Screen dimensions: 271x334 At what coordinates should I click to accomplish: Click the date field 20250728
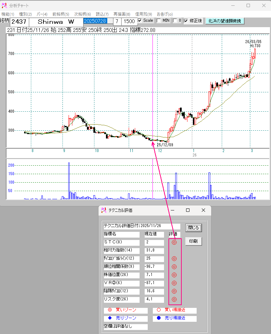[x=98, y=21]
